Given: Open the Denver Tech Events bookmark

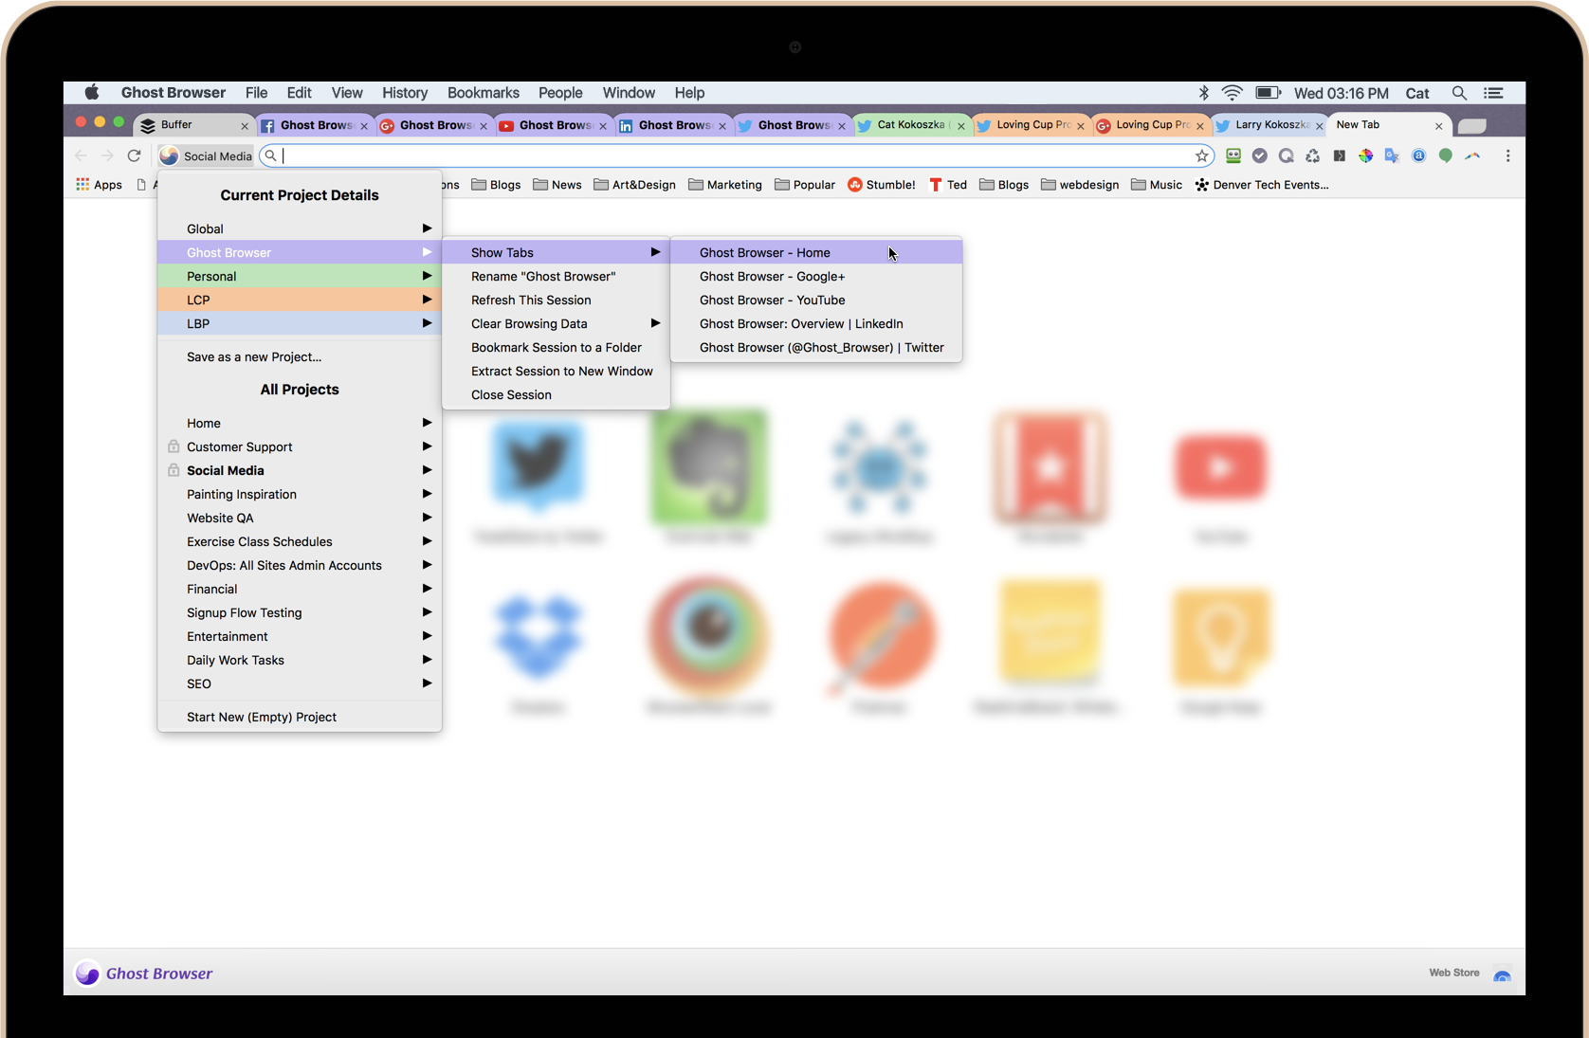Looking at the screenshot, I should [1262, 185].
